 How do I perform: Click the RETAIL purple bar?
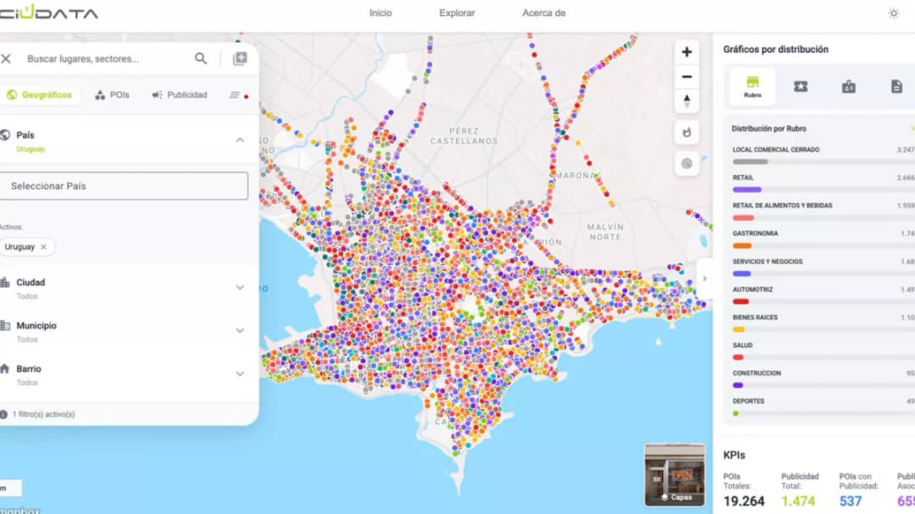[x=747, y=190]
